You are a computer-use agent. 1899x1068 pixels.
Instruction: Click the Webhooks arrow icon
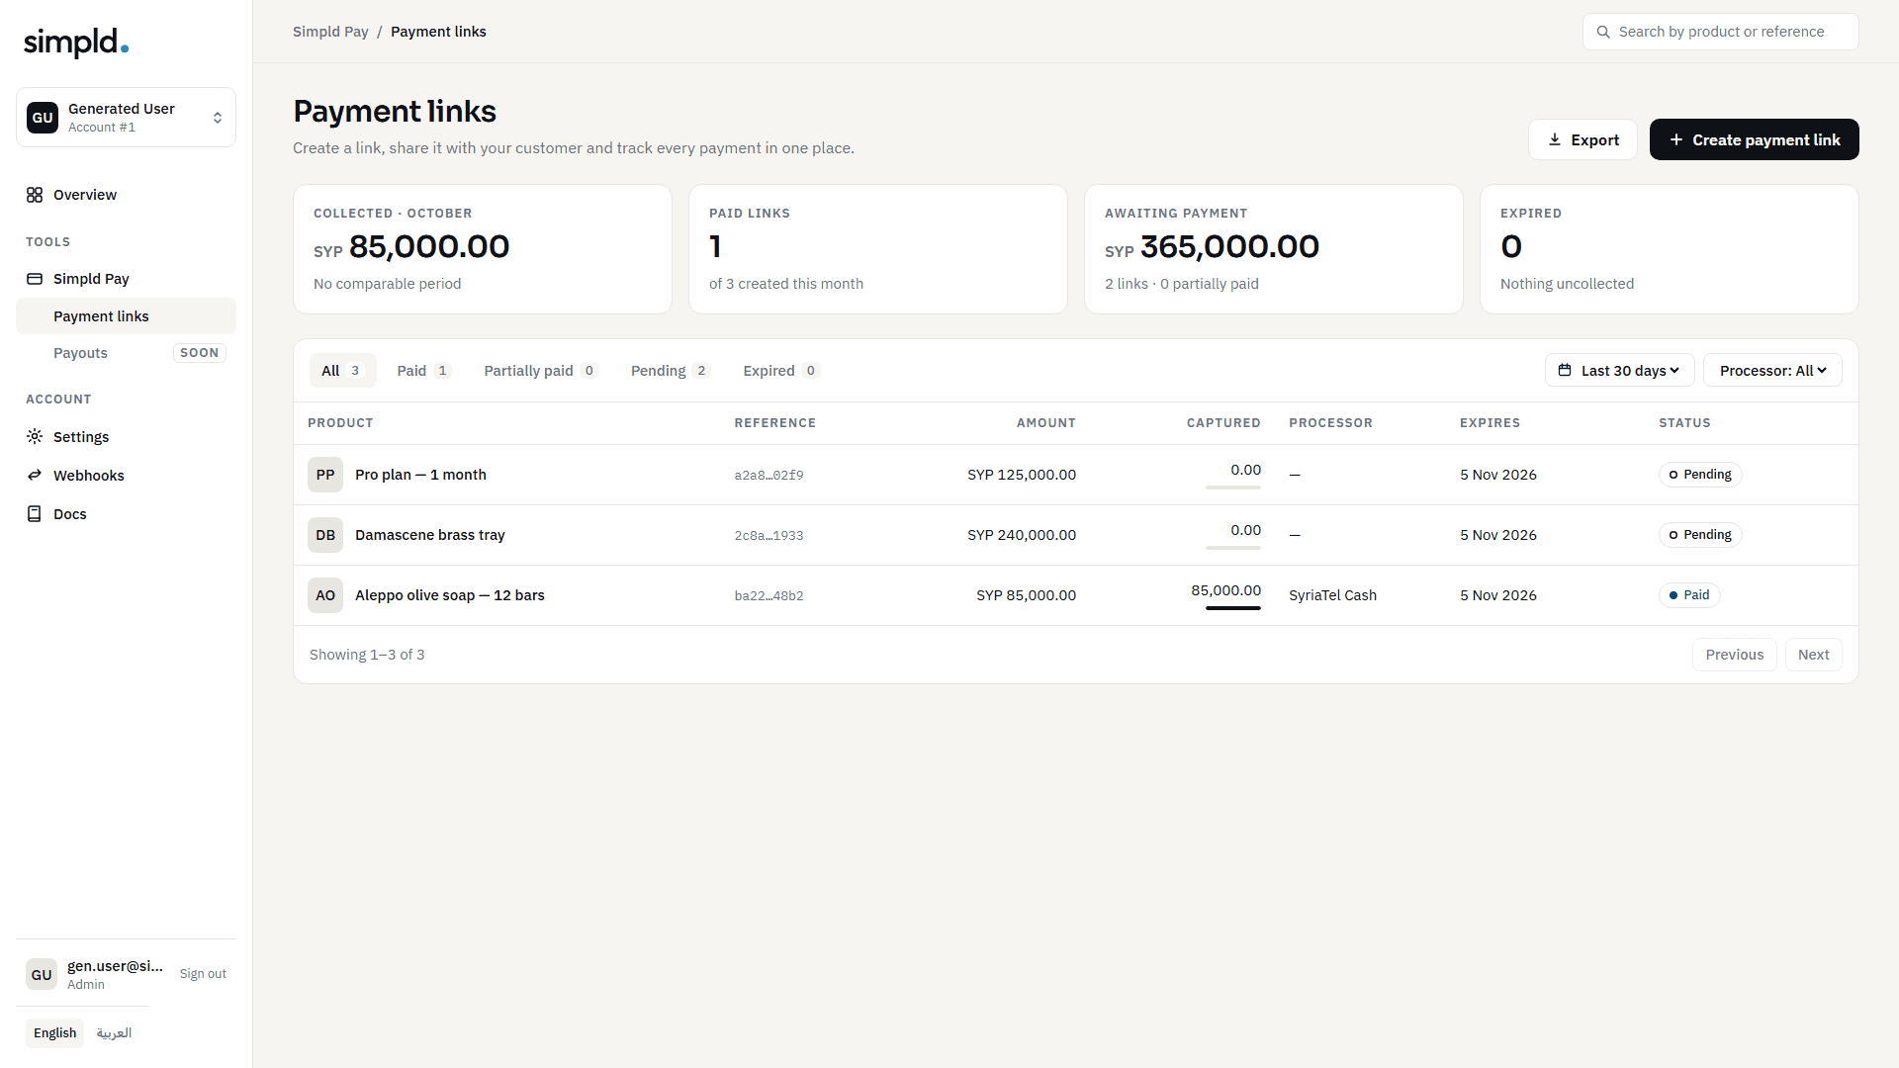35,475
